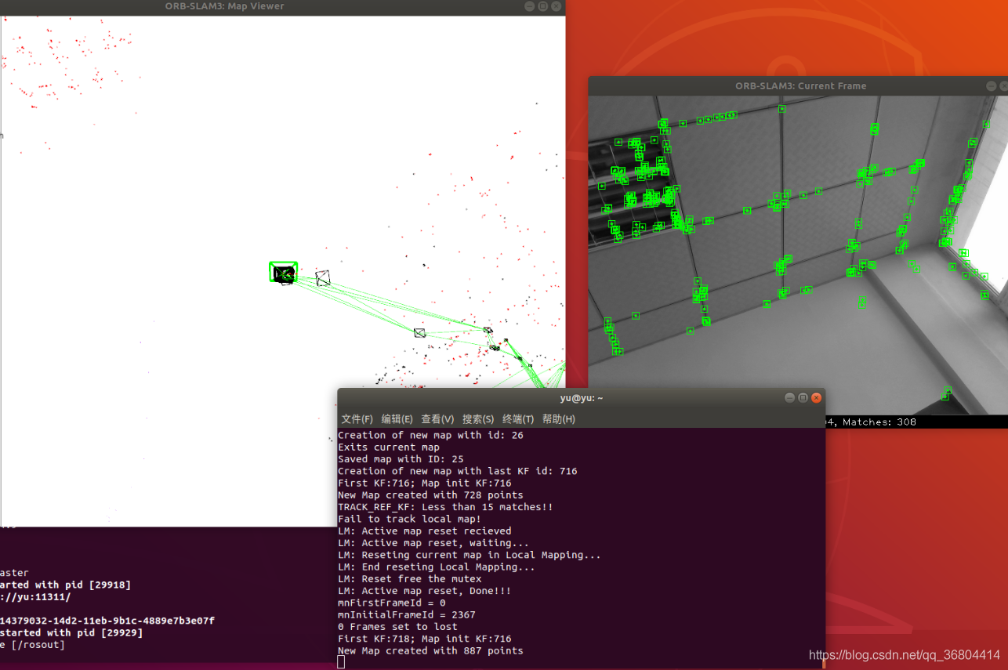Click "LM: End reseting Local Mapping..." line

437,567
